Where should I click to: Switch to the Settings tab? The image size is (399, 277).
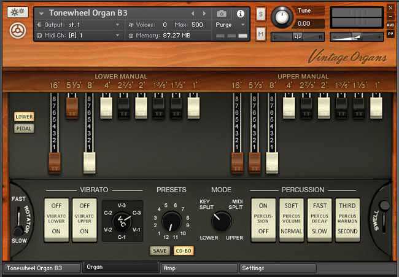tap(278, 268)
